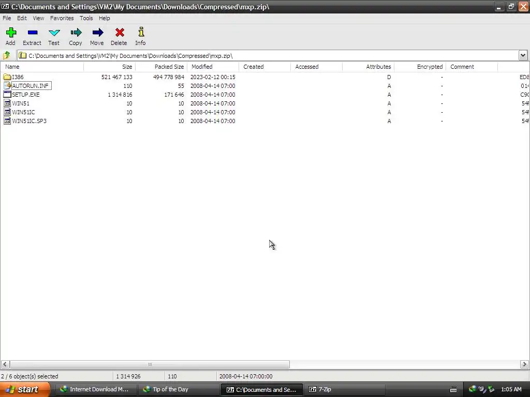Open the Favorites menu
Image resolution: width=530 pixels, height=397 pixels.
click(x=62, y=18)
